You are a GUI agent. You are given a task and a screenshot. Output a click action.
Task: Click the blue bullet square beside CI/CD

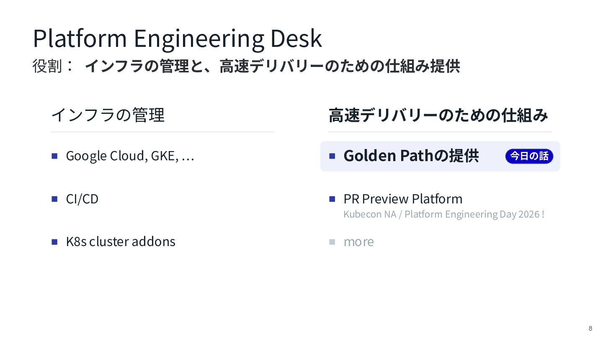pos(54,199)
